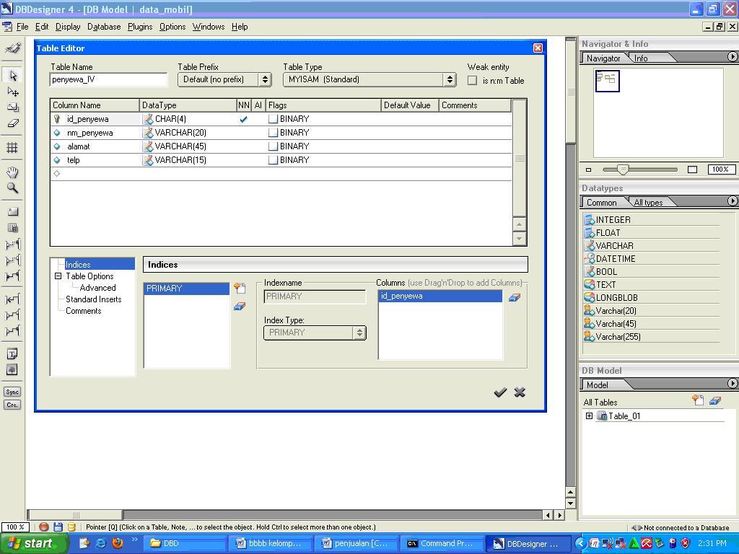
Task: Select the Hand pan tool
Action: point(13,172)
